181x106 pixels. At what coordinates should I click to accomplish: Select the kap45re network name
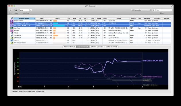17,28
